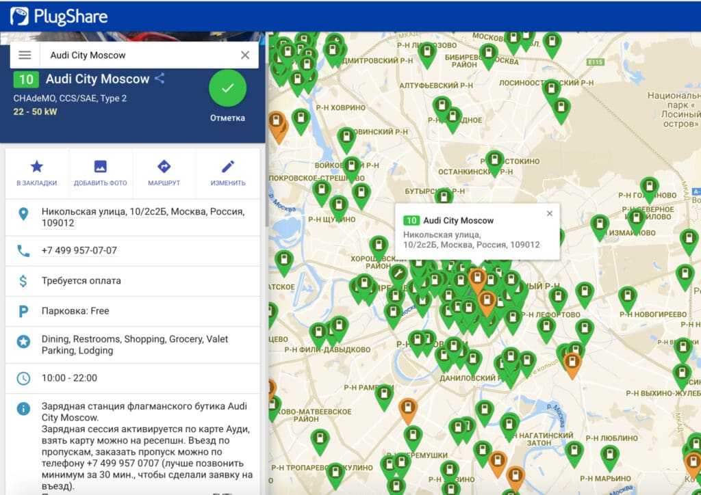Select the amenities star-circle icon

pos(23,342)
